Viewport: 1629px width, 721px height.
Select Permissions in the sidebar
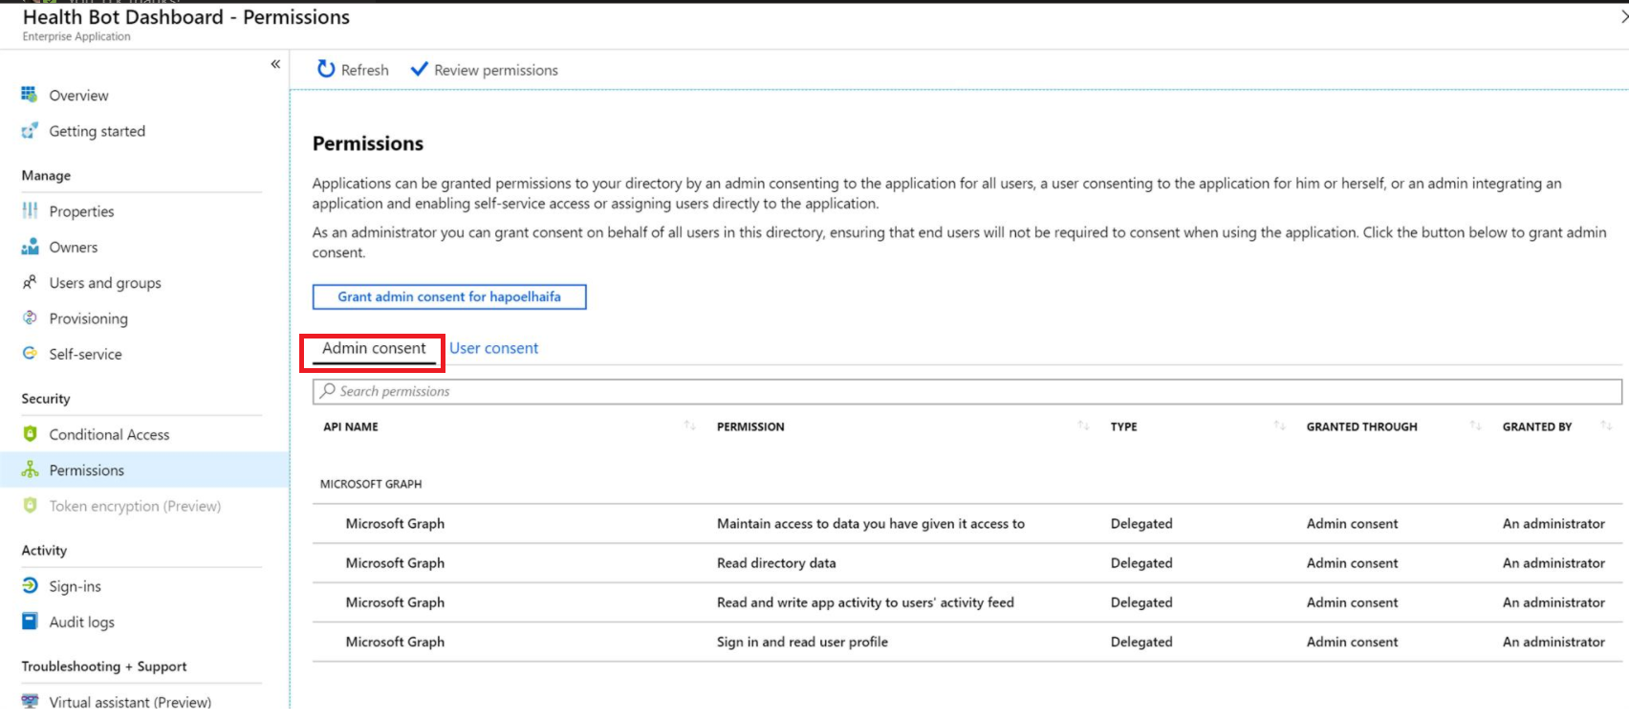(144, 470)
